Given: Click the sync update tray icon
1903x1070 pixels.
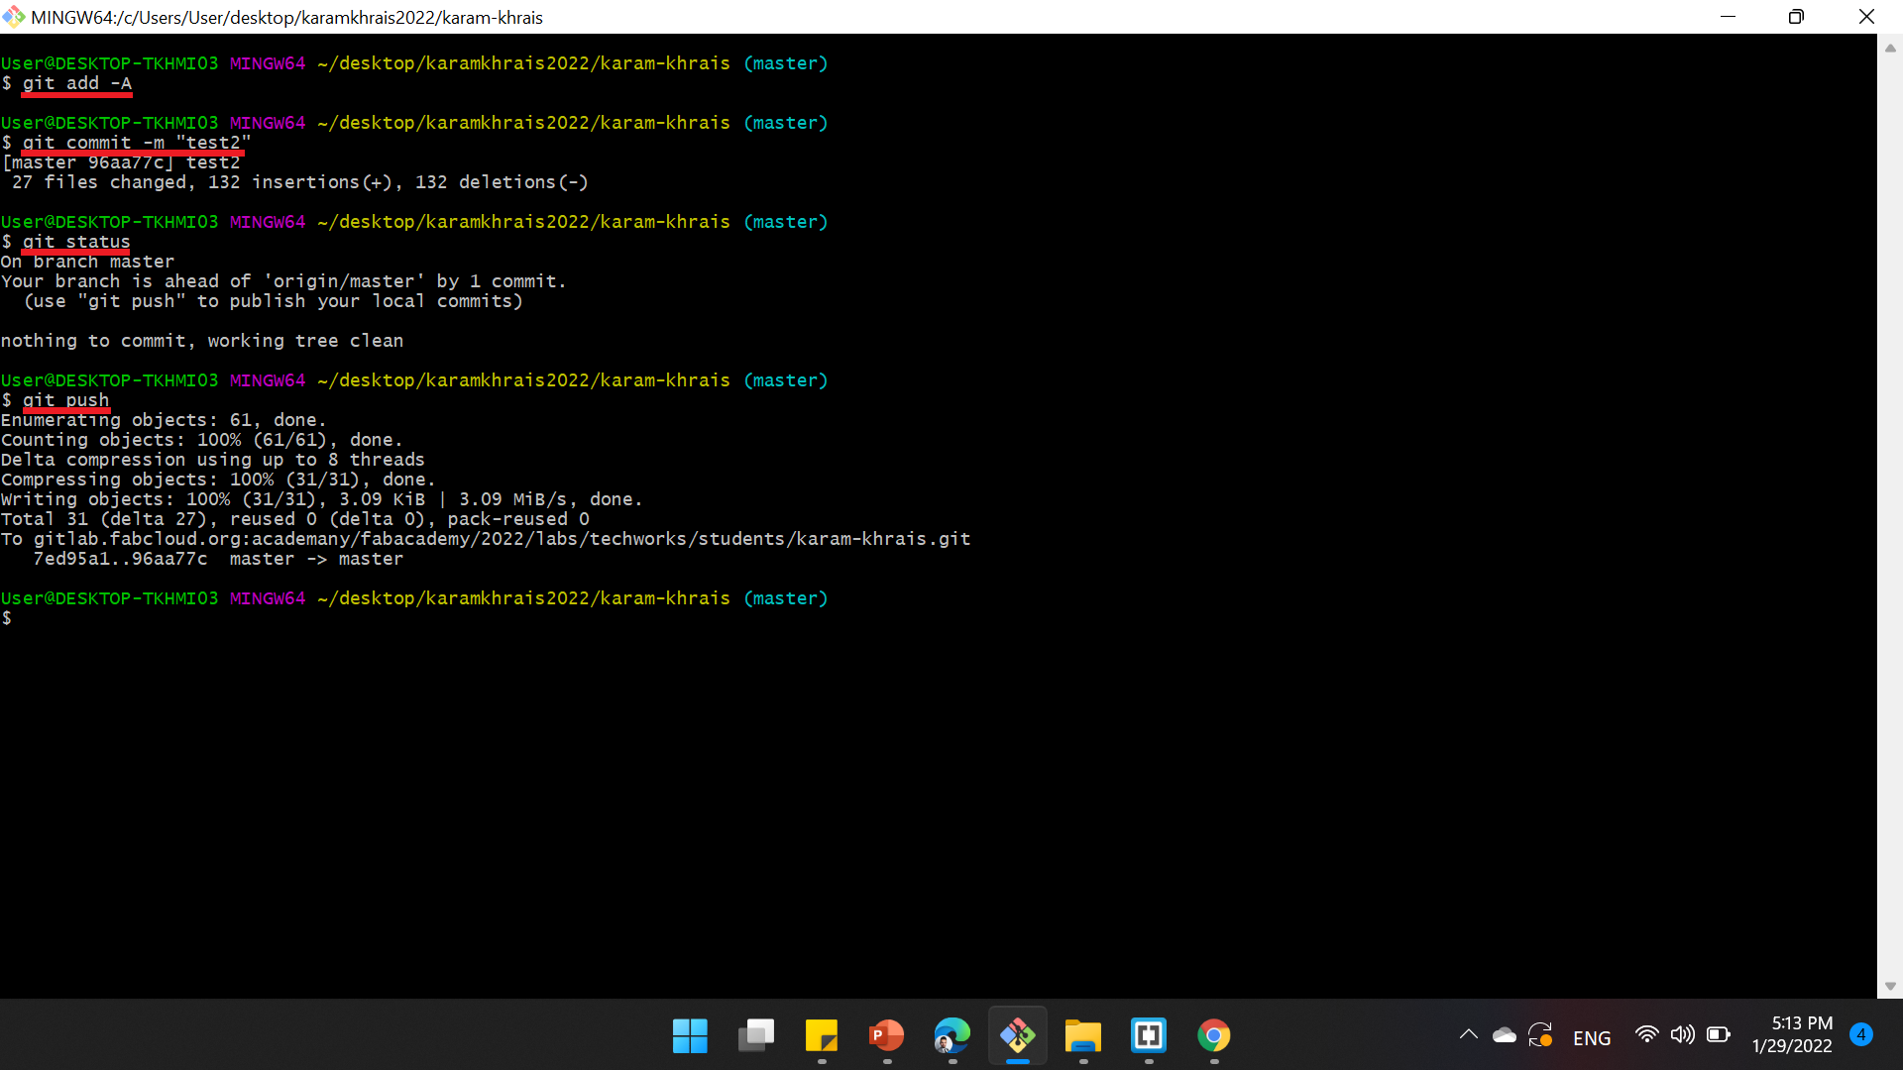Looking at the screenshot, I should tap(1540, 1035).
